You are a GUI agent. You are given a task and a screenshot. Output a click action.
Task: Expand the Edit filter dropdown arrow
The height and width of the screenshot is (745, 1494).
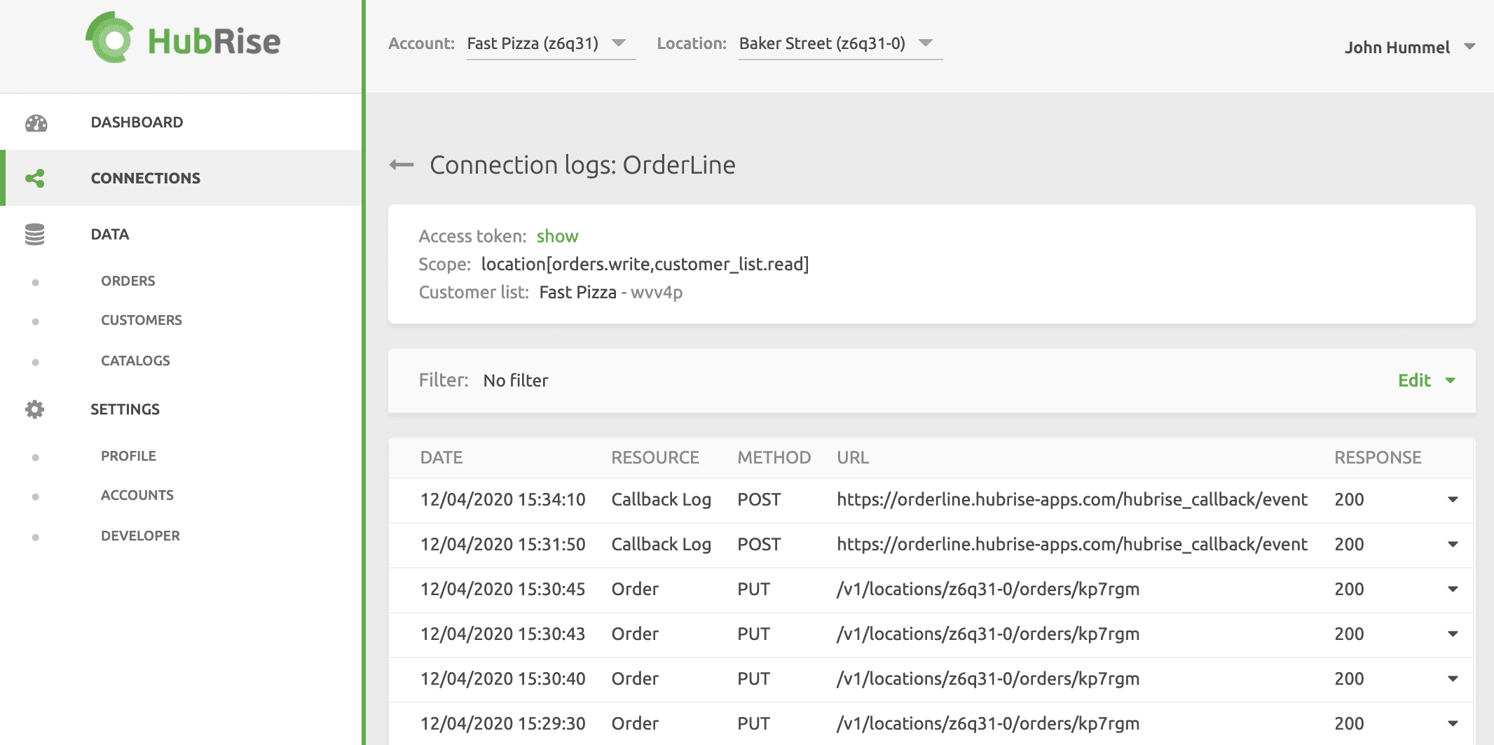tap(1451, 380)
